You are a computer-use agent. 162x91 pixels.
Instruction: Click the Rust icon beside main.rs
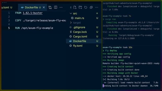(x=72, y=18)
